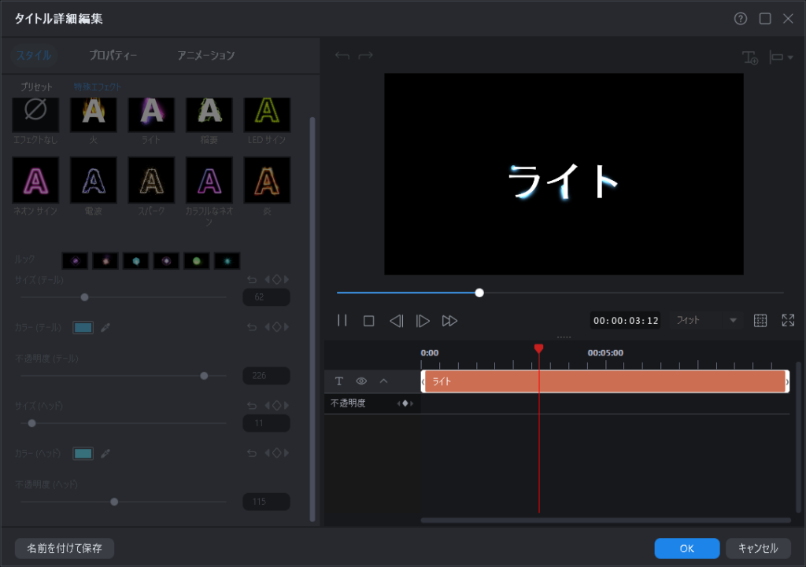
Task: Click the add text icon above preview
Action: pos(749,57)
